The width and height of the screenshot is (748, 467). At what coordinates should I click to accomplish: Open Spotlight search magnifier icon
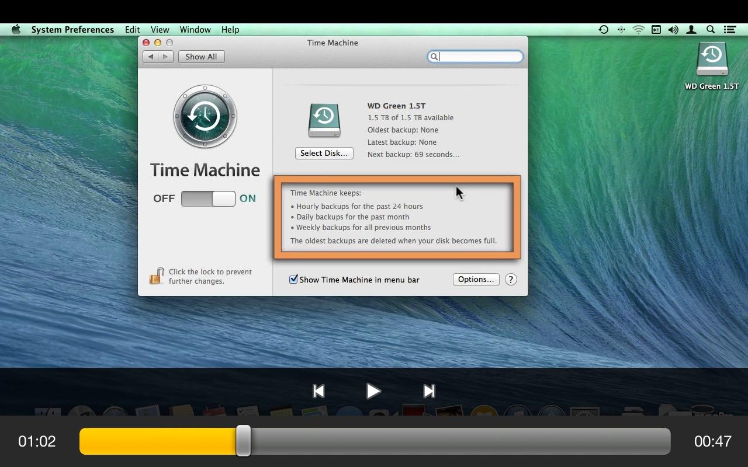click(711, 30)
